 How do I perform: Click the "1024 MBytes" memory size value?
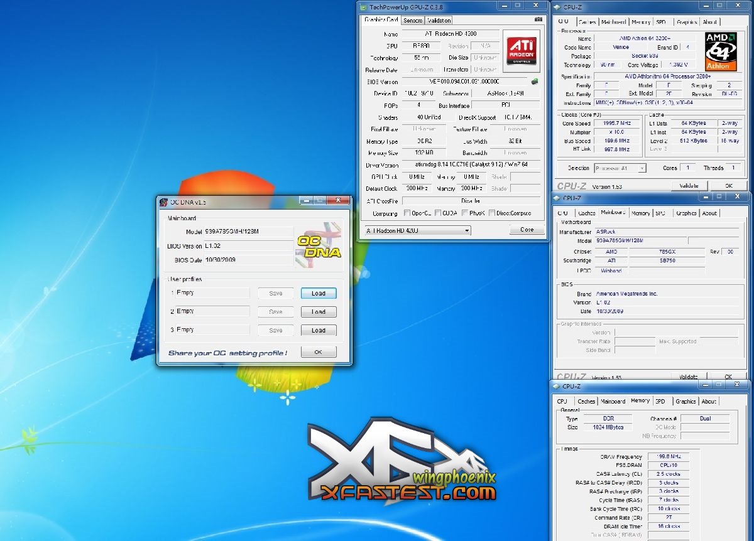609,427
